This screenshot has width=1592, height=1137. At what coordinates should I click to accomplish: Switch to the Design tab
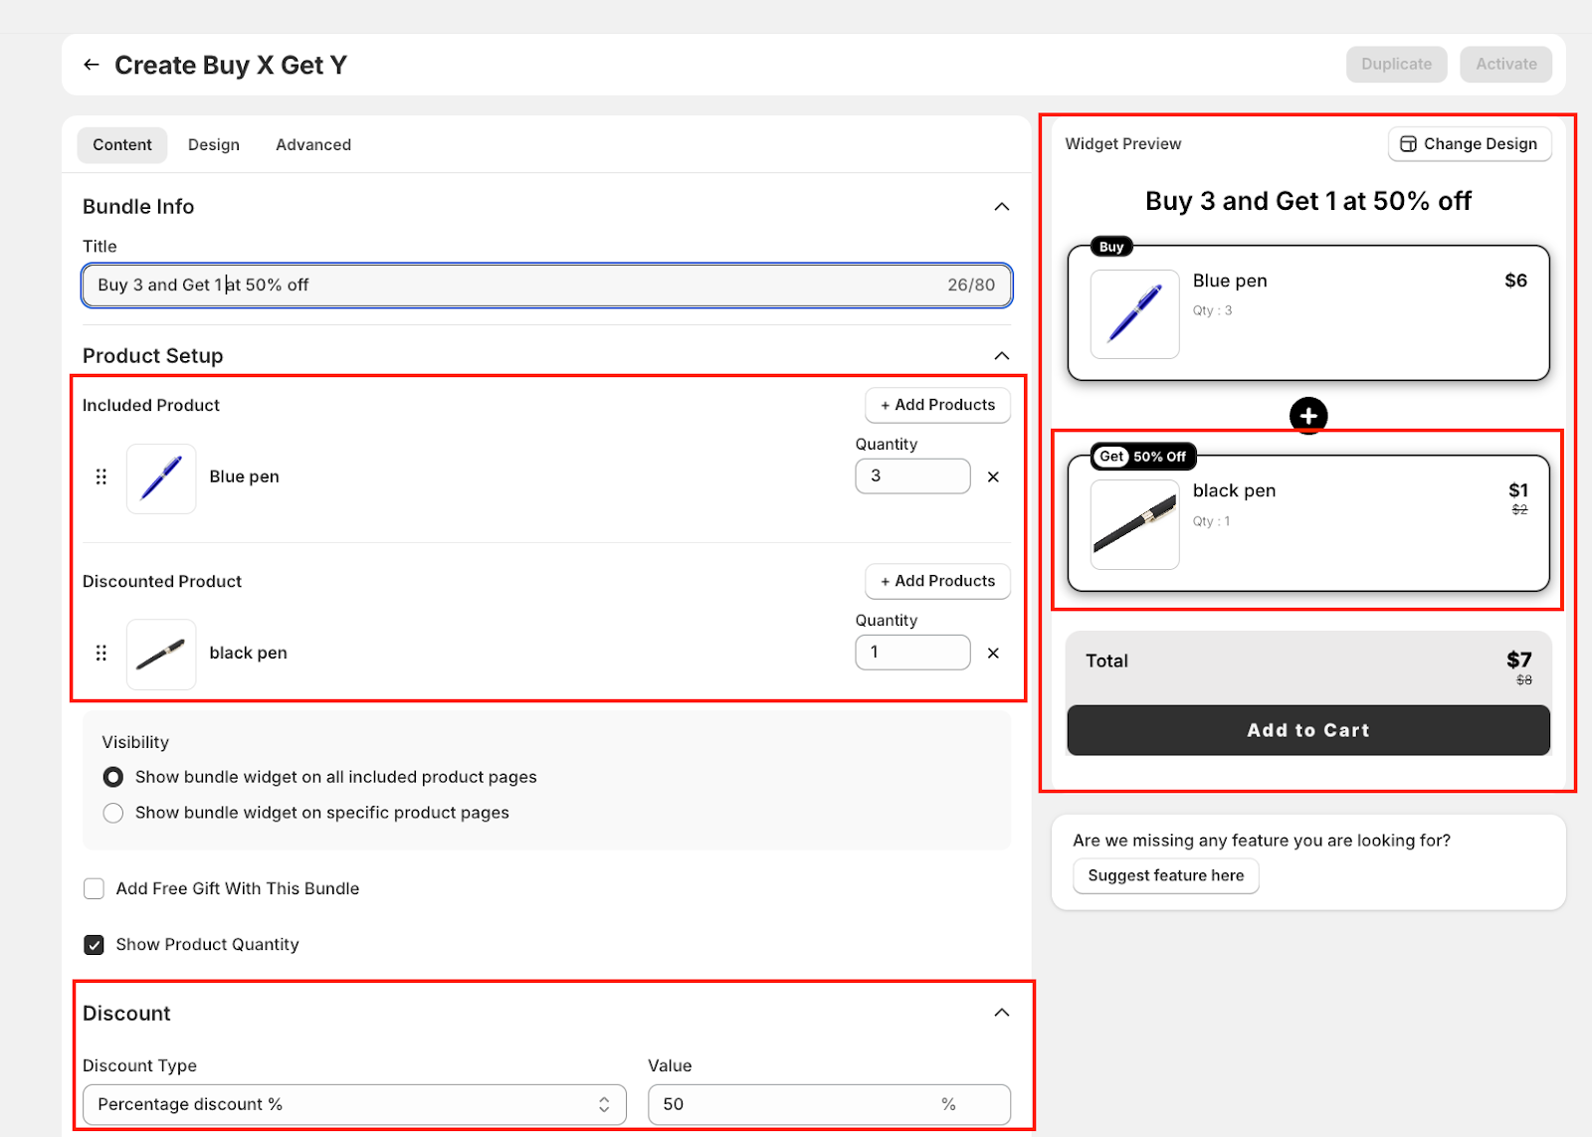pyautogui.click(x=213, y=145)
